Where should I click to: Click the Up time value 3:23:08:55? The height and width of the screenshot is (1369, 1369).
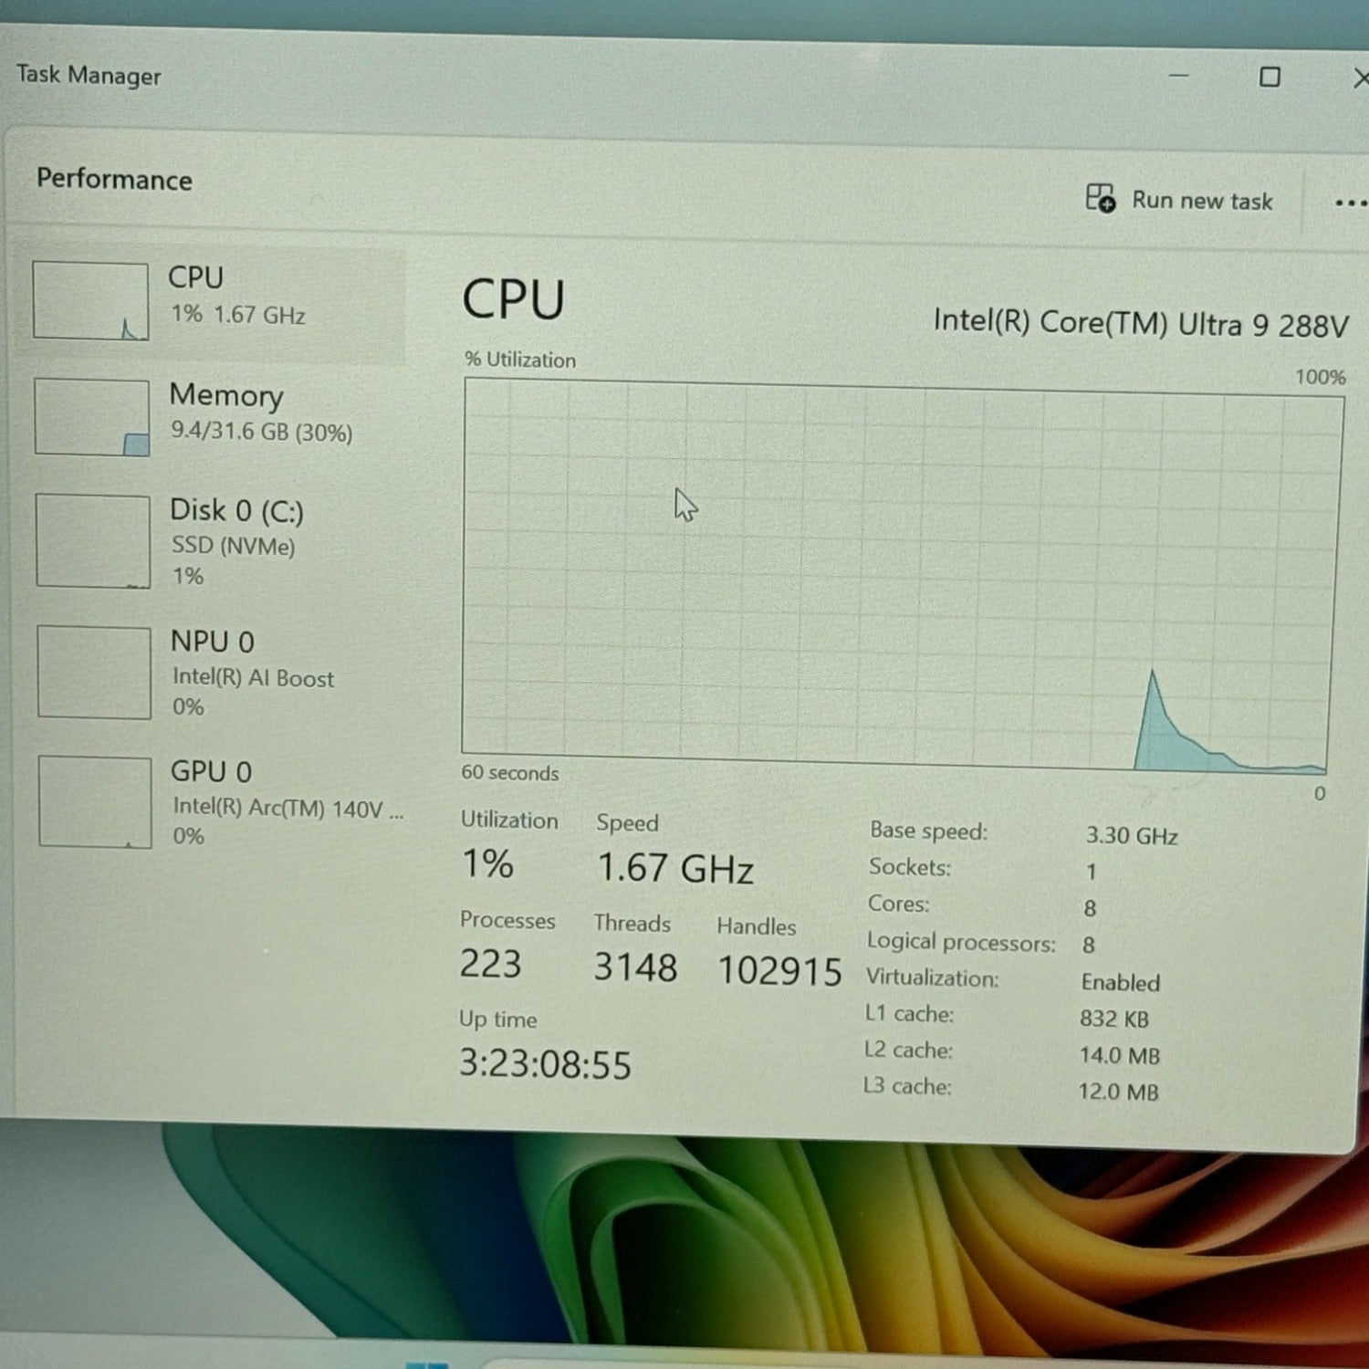pyautogui.click(x=545, y=1064)
